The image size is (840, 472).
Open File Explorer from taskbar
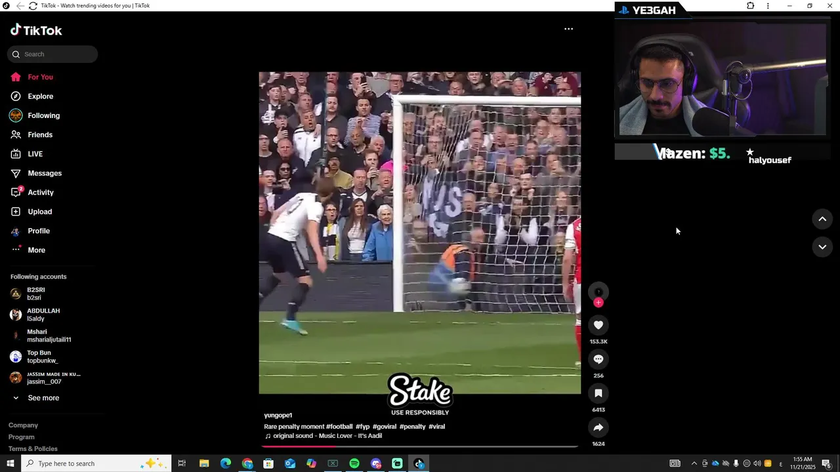pos(204,463)
